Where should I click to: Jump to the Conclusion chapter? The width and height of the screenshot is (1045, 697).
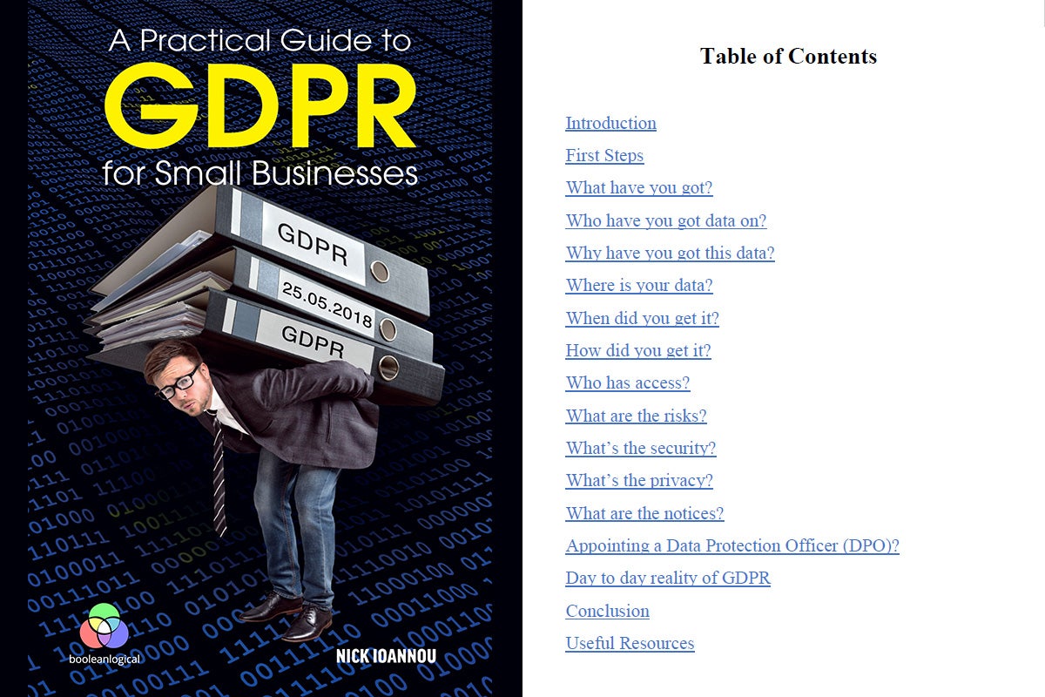(x=608, y=611)
